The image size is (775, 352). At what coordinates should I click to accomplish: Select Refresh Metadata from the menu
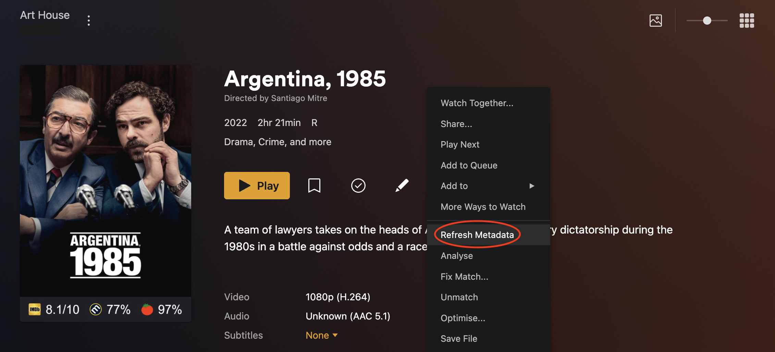click(x=477, y=235)
